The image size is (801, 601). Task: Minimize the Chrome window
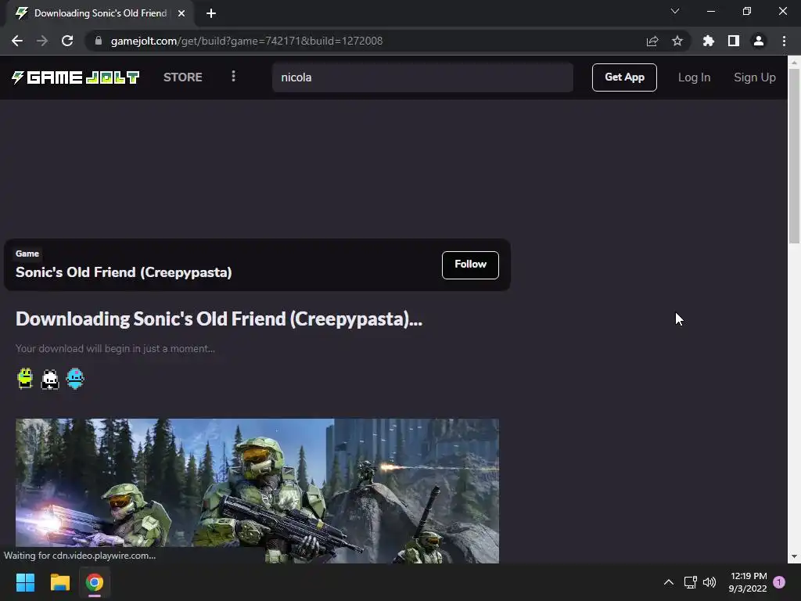[x=710, y=11]
